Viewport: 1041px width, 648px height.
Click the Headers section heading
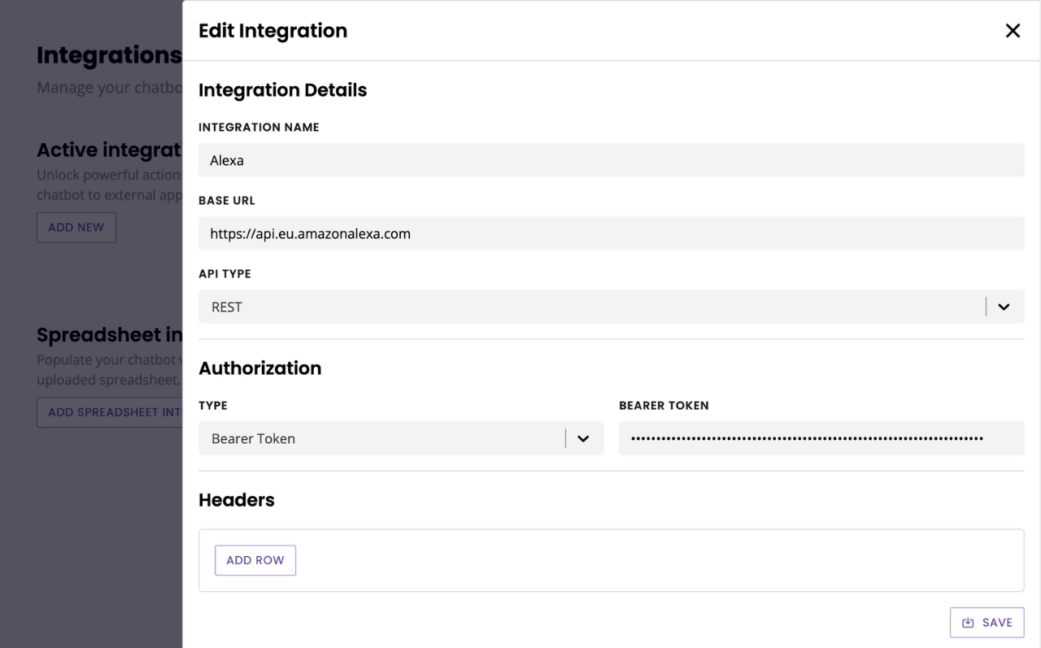click(x=237, y=500)
